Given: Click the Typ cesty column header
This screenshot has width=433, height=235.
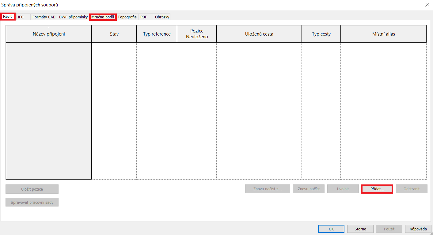Looking at the screenshot, I should coord(321,34).
